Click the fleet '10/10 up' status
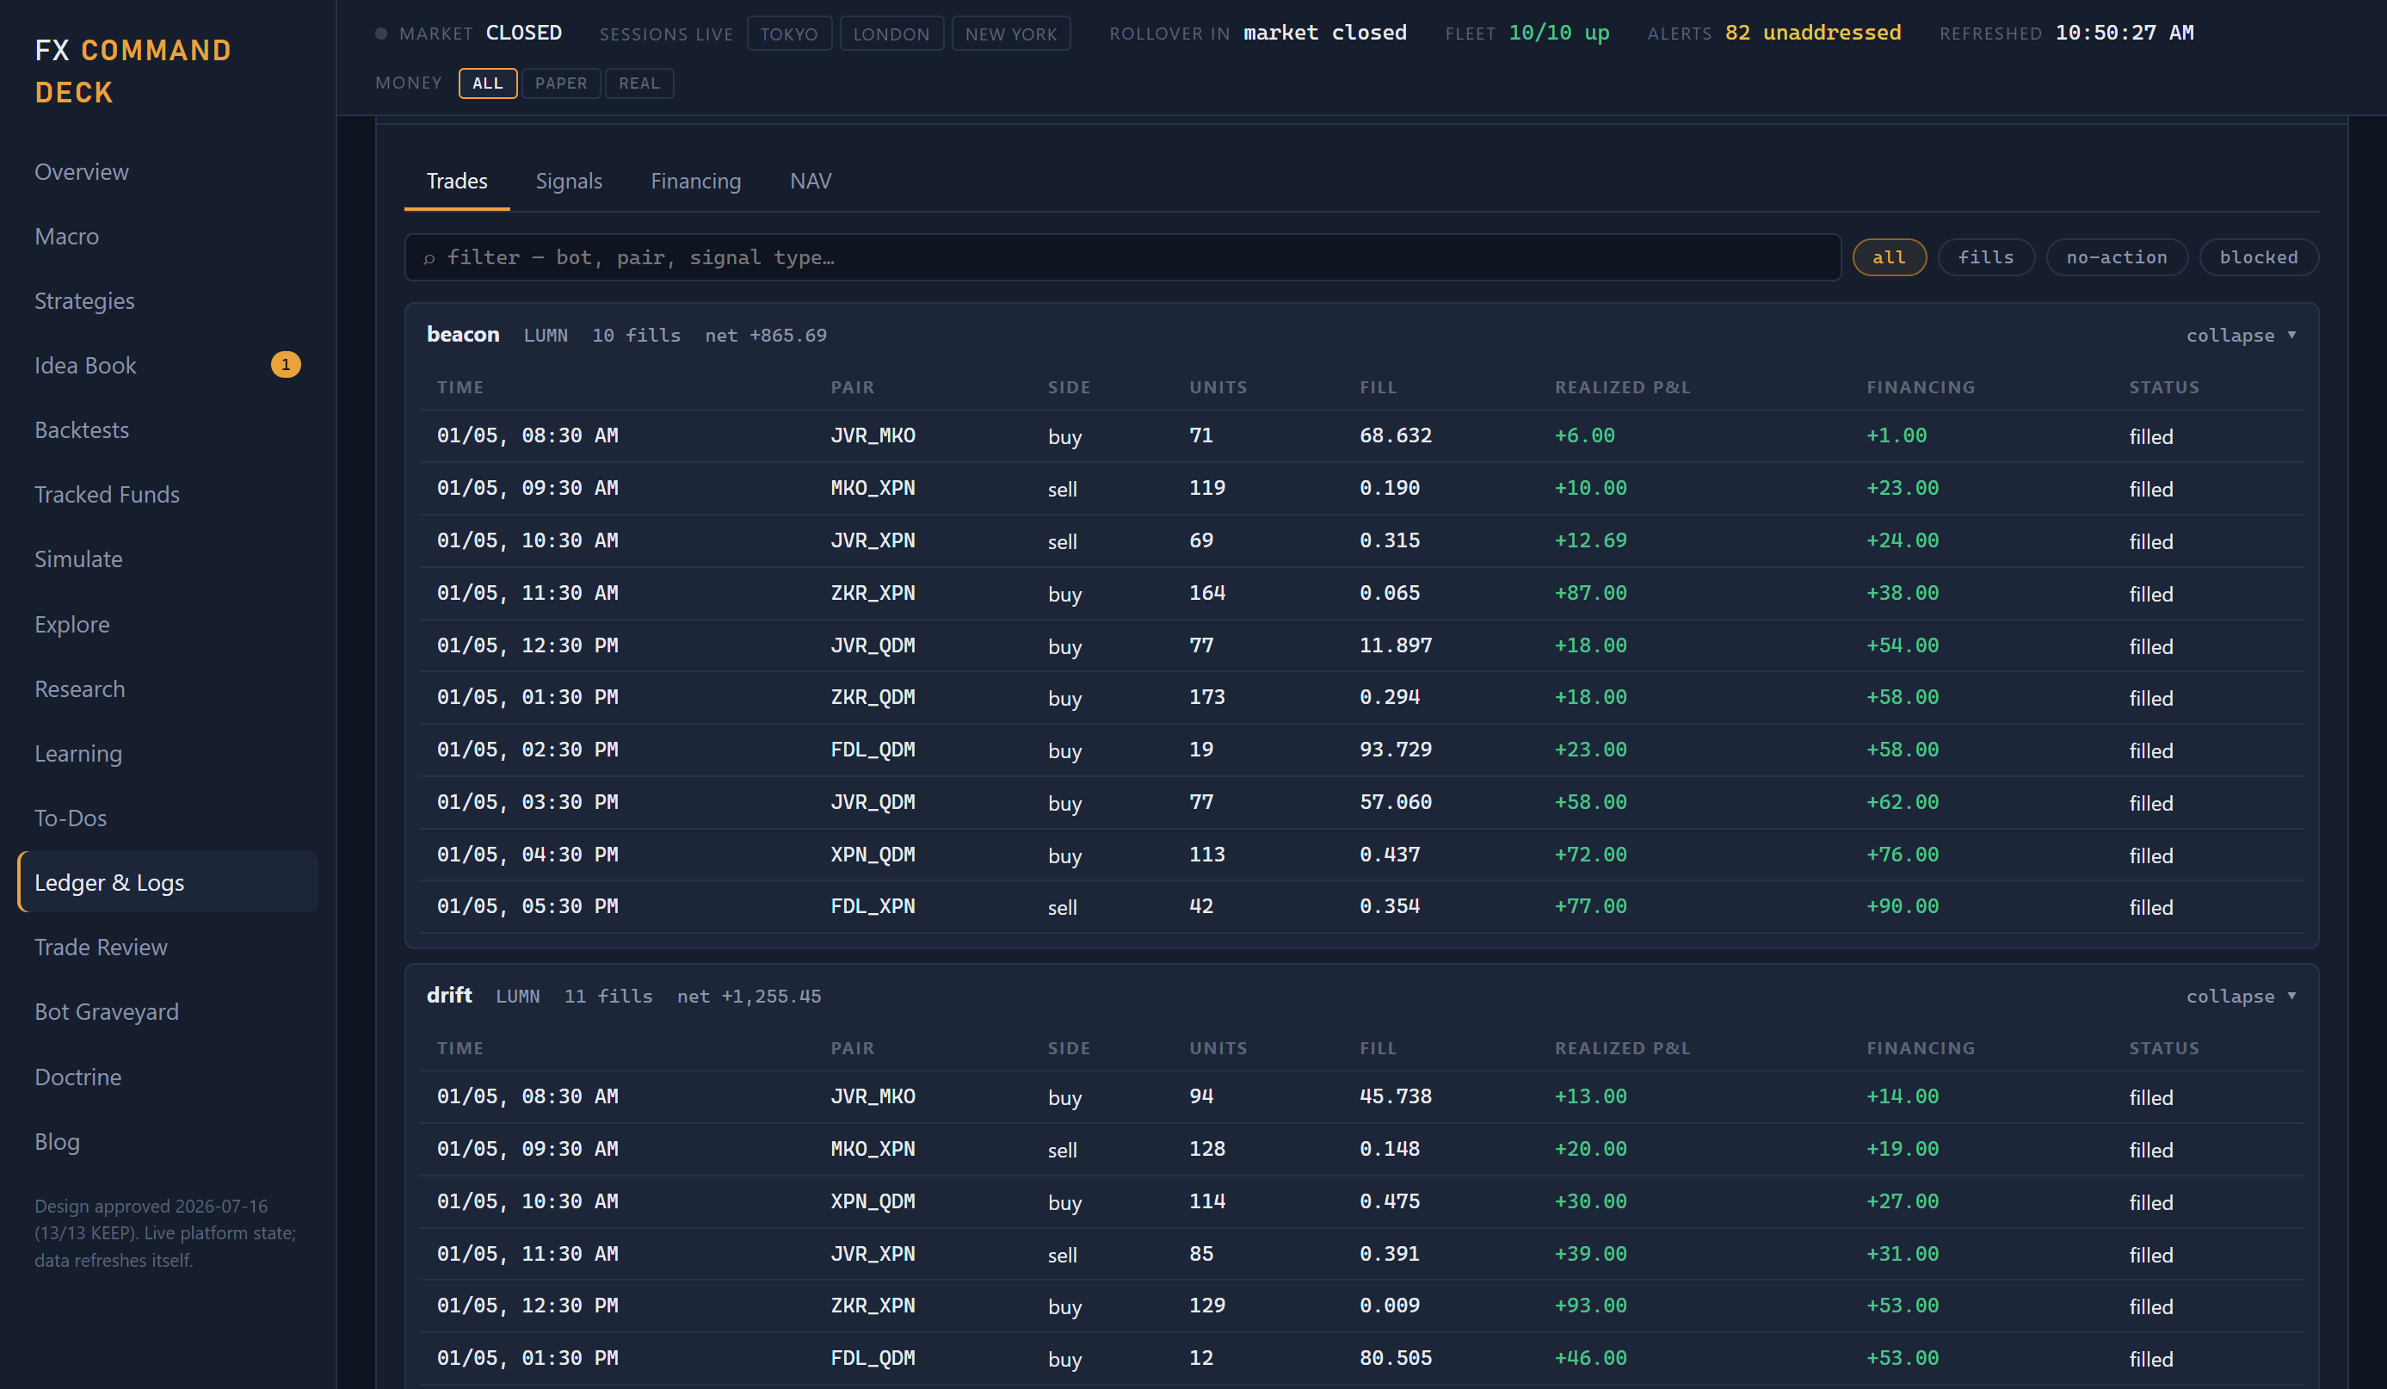The image size is (2387, 1389). click(1558, 34)
